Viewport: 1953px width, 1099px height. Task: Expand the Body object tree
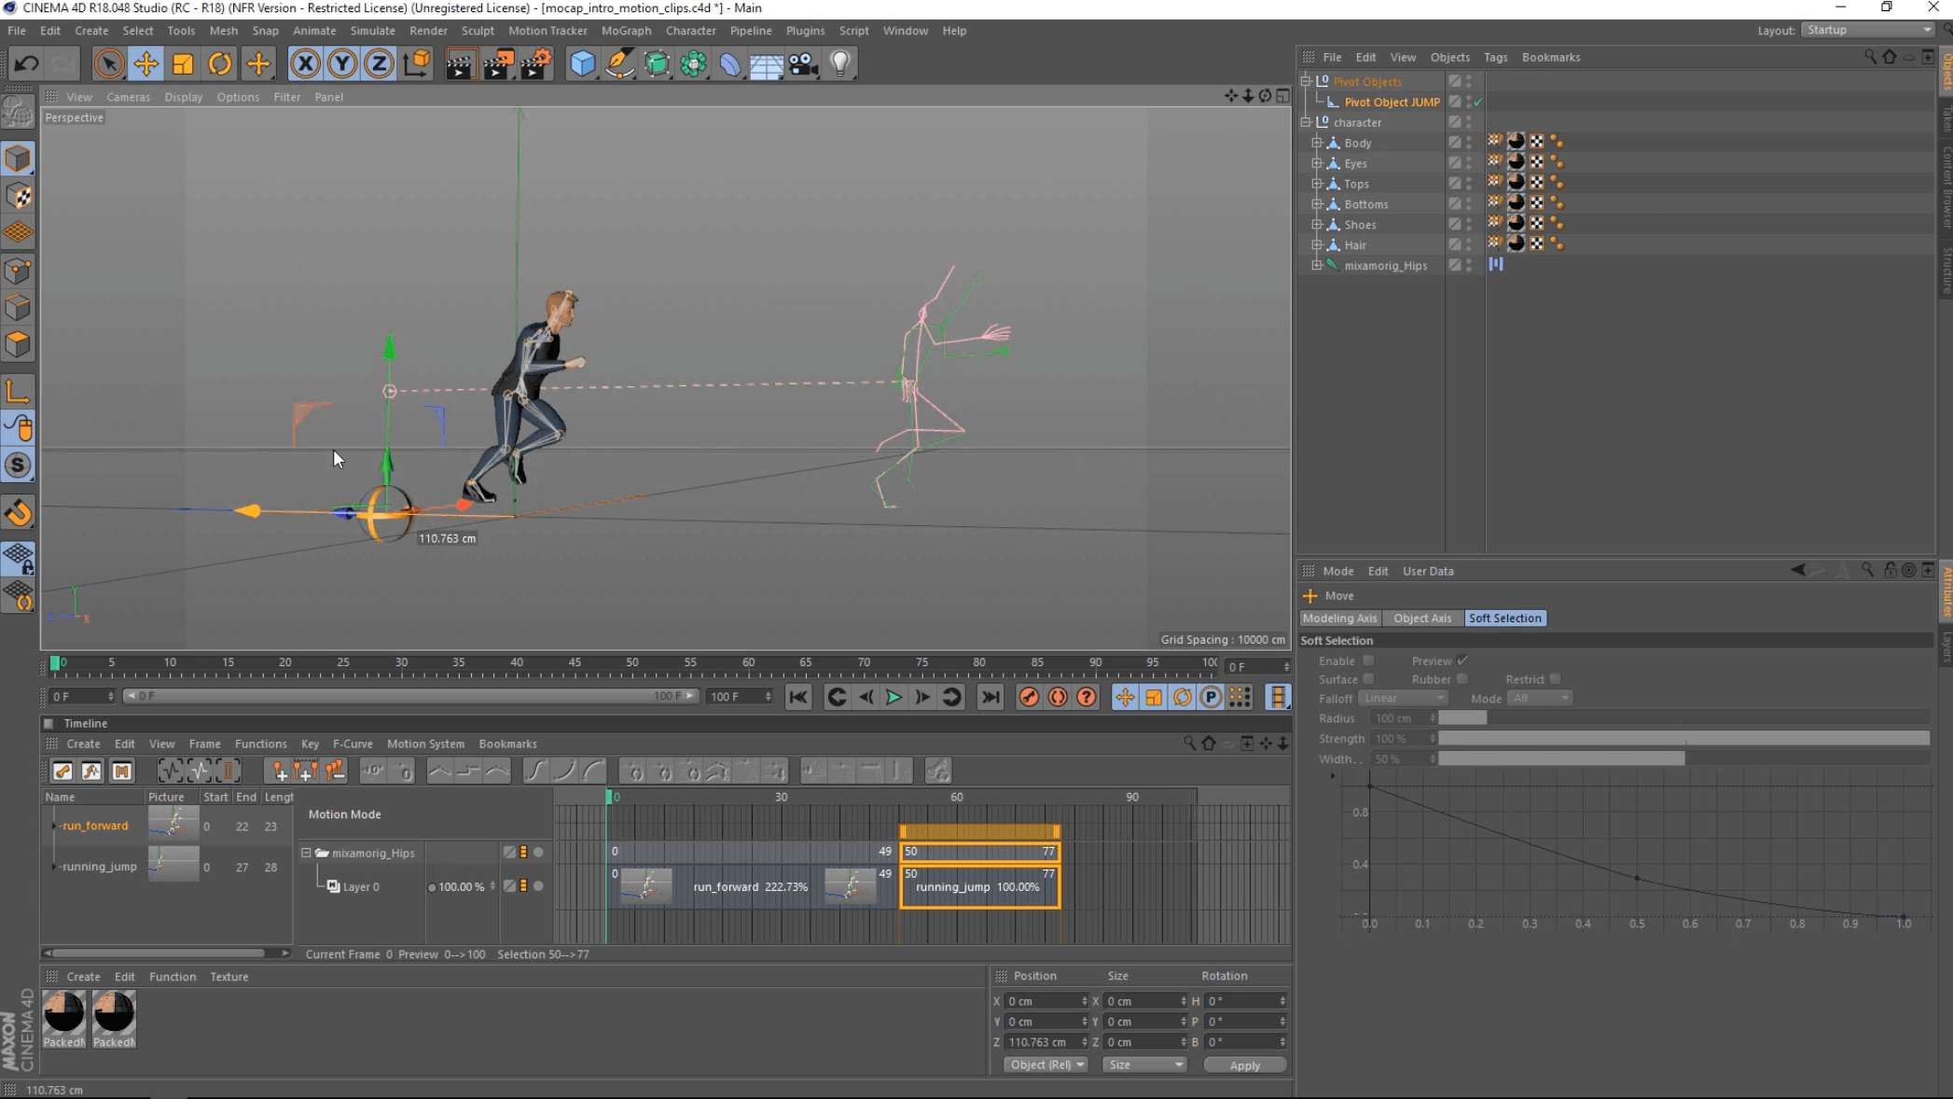(1317, 143)
